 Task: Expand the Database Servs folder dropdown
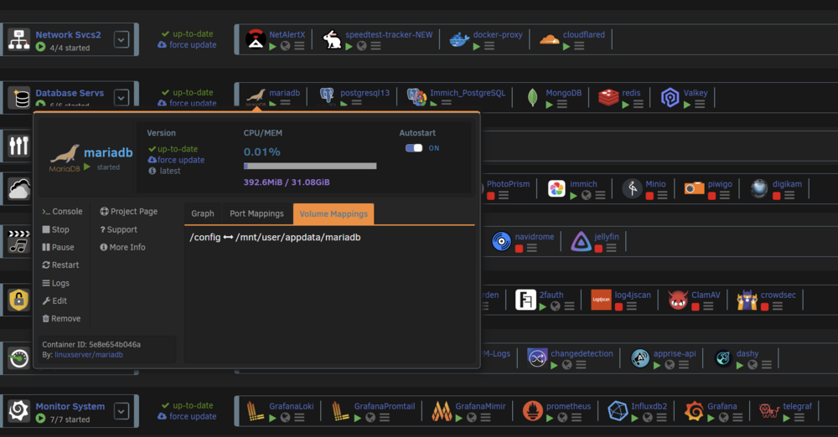(x=122, y=97)
